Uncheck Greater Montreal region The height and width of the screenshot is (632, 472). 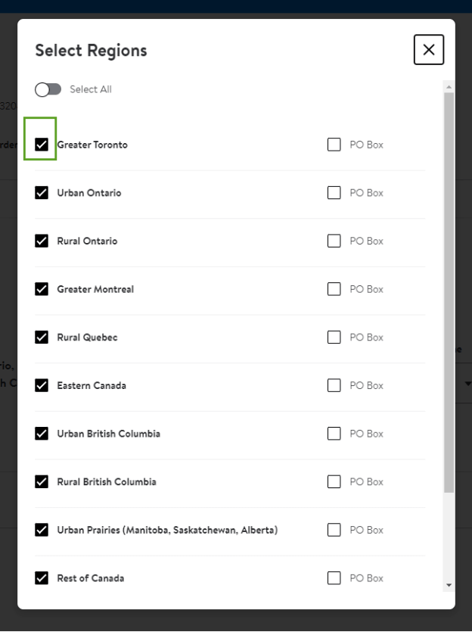click(42, 289)
